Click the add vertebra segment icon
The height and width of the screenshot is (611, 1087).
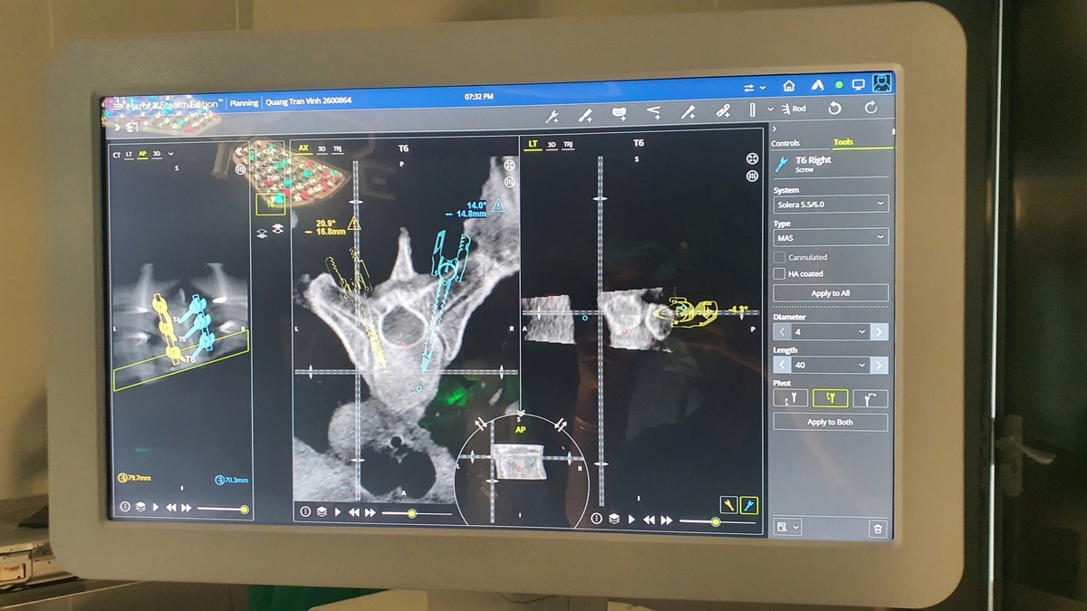[x=620, y=113]
